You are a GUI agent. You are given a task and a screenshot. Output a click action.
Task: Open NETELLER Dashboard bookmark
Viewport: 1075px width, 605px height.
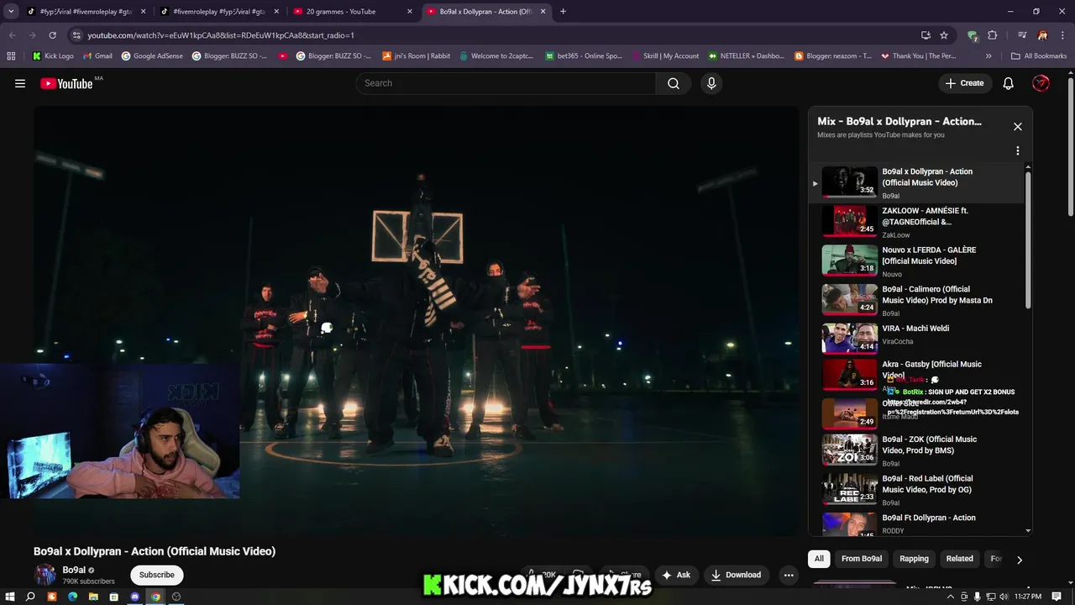point(746,56)
